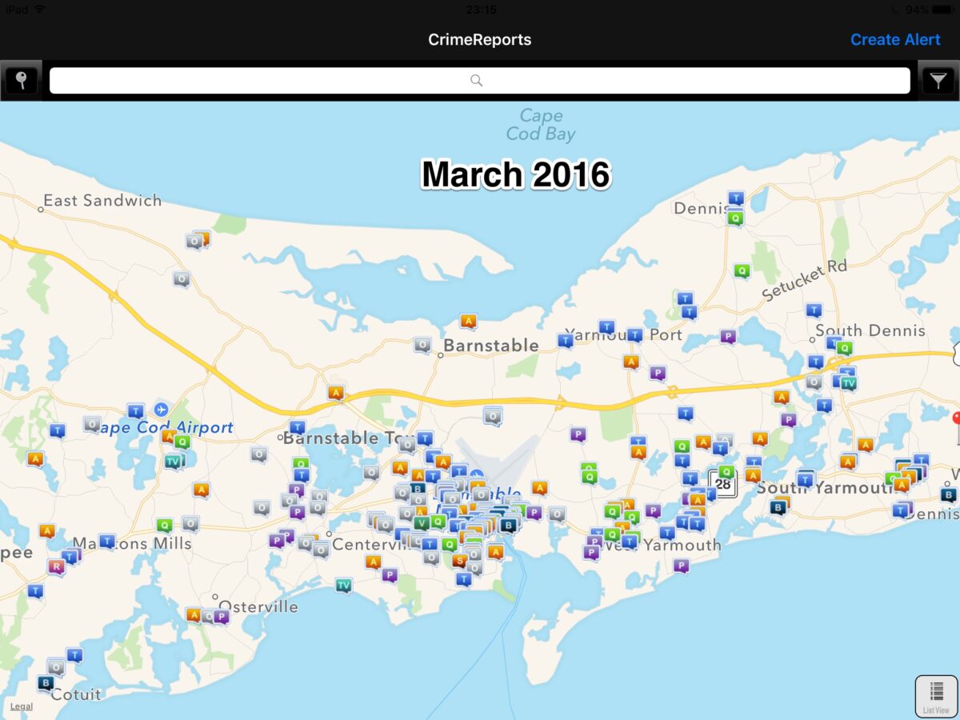This screenshot has width=960, height=720.
Task: Select the map pin icon on the left toolbar
Action: click(21, 80)
